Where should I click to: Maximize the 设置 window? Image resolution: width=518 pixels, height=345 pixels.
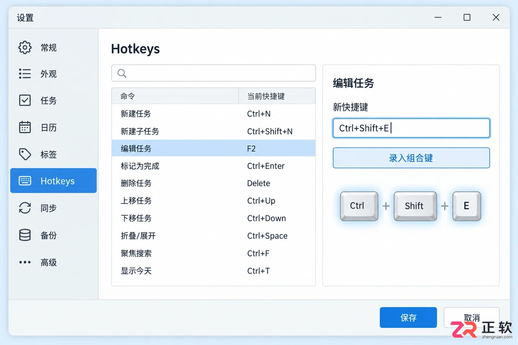[x=467, y=17]
